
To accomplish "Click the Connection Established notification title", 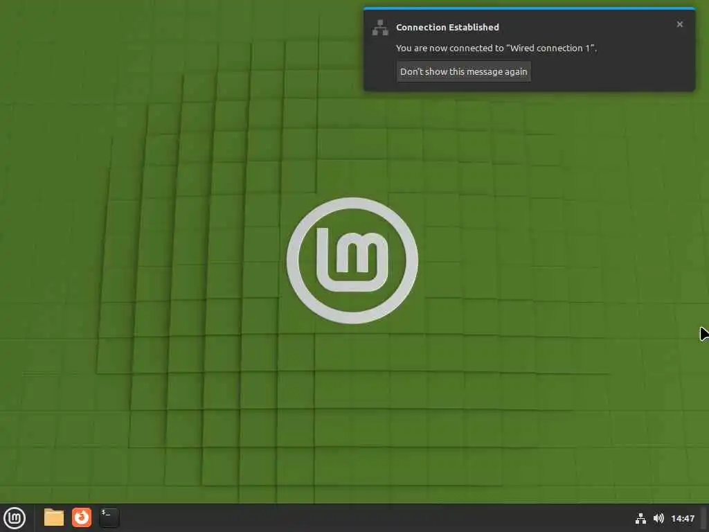I will (448, 27).
